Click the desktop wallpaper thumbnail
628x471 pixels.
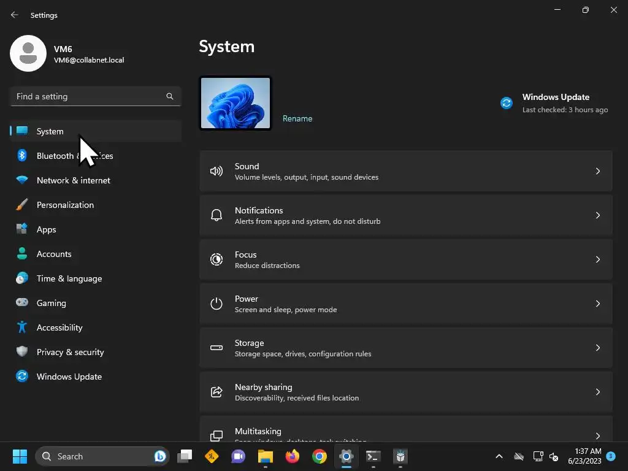coord(235,103)
